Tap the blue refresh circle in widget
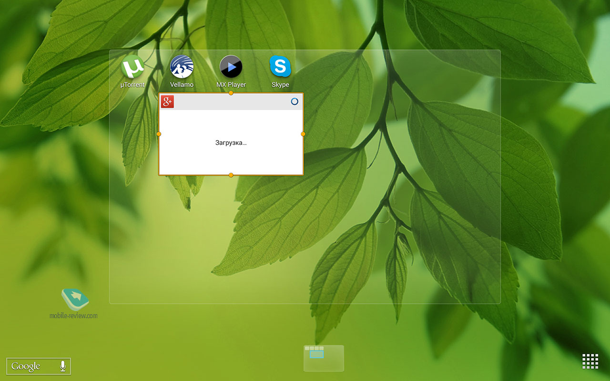Viewport: 610px width, 381px height. point(295,101)
